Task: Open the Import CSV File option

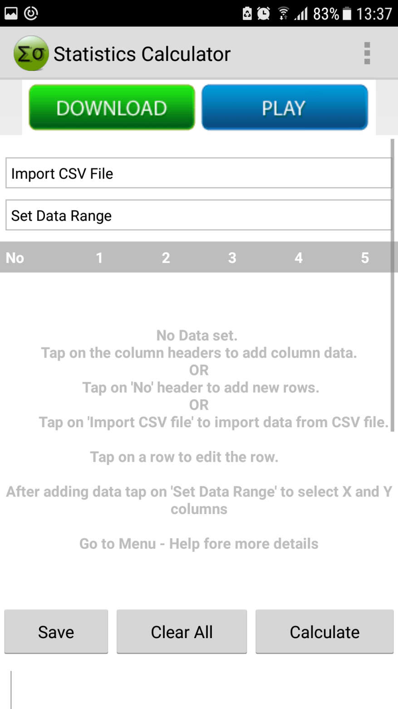Action: pyautogui.click(x=198, y=173)
